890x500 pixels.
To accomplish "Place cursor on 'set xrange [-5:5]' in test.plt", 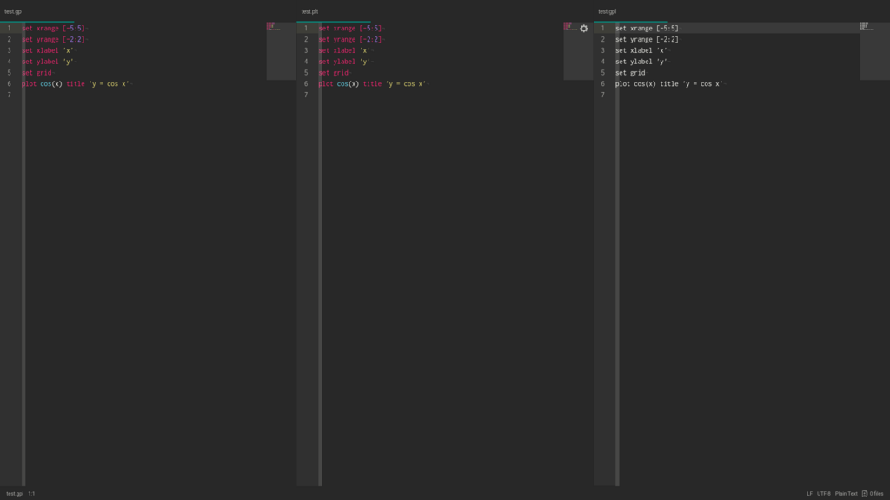I will tap(350, 28).
